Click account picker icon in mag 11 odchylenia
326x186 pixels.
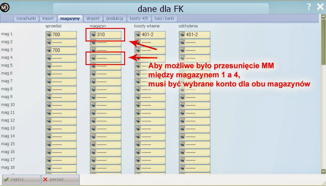182,113
